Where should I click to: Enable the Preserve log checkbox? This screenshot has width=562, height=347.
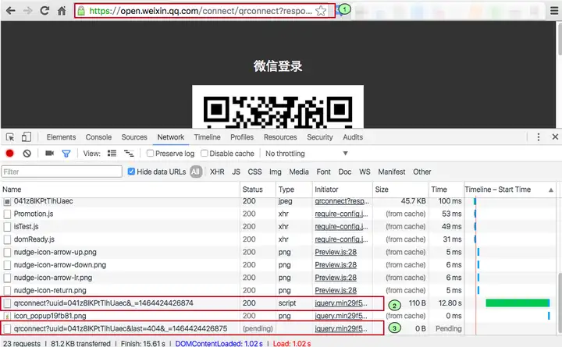[x=150, y=154]
